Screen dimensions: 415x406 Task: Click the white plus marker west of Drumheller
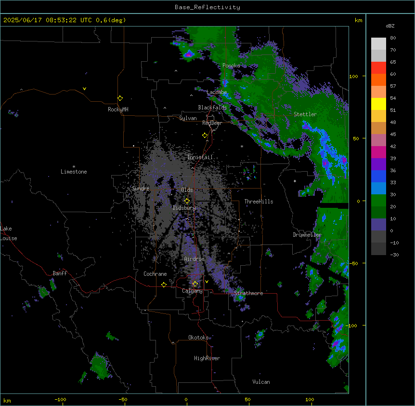295,181
